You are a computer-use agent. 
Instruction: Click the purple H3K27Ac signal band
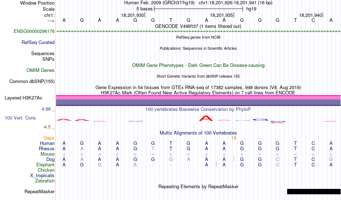click(198, 102)
